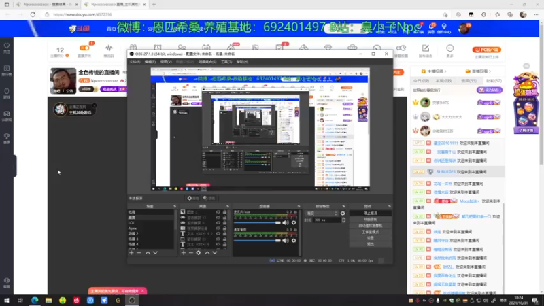This screenshot has width=544, height=306.
Task: Remove the selected scene with the minus button
Action: click(139, 253)
